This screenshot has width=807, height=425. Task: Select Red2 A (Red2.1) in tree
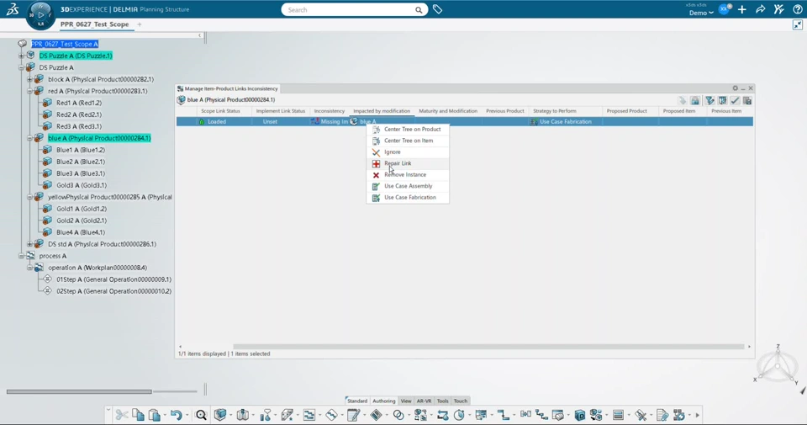click(x=79, y=115)
